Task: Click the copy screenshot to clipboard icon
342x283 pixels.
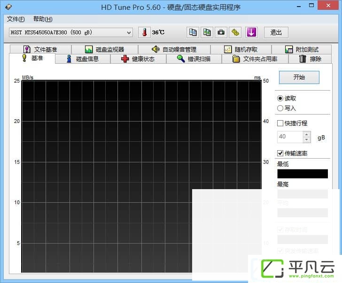Action: (207, 32)
